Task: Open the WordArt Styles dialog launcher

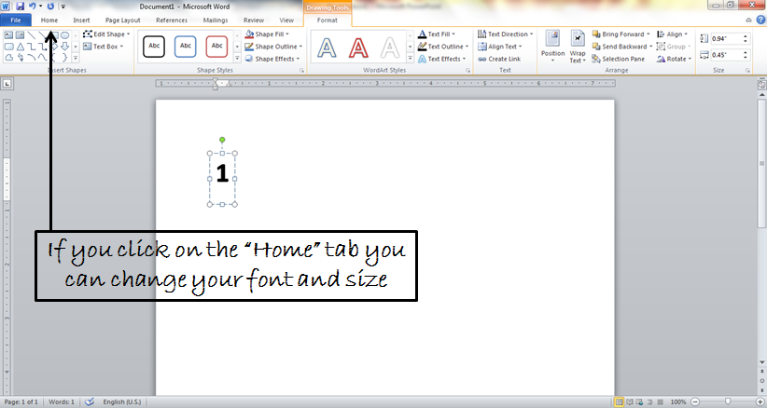Action: tap(468, 71)
